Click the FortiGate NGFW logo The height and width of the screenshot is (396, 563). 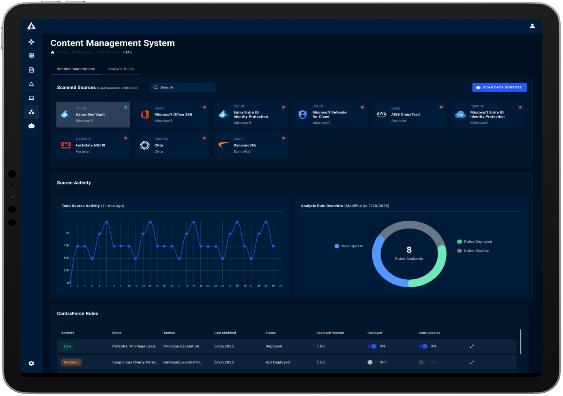(x=66, y=145)
